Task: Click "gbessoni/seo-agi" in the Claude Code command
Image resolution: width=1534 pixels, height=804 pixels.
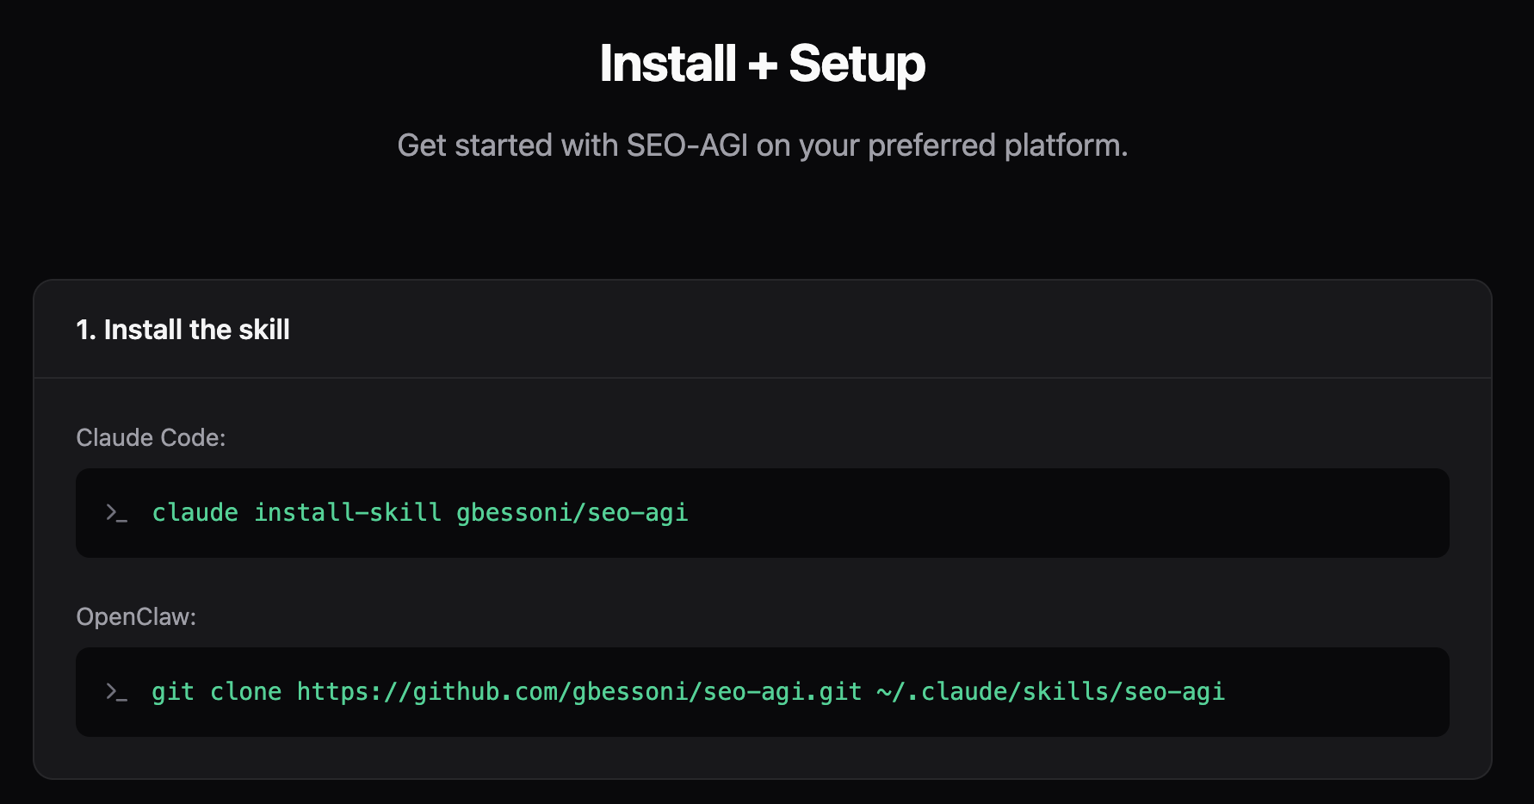Action: (x=572, y=513)
